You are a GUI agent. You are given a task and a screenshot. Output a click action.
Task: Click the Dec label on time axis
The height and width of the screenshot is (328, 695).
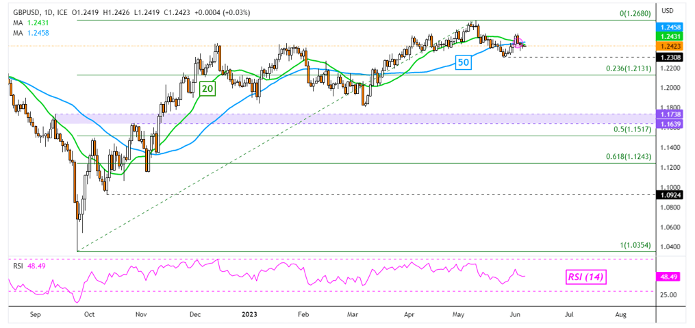point(195,314)
